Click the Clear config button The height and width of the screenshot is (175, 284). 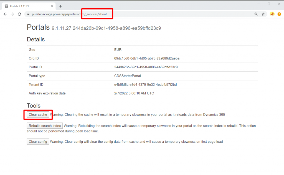(38, 142)
